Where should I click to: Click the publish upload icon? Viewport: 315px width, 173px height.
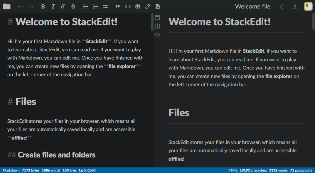pyautogui.click(x=295, y=6)
